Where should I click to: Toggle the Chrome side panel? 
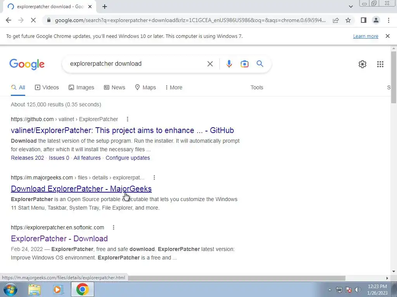tap(364, 20)
